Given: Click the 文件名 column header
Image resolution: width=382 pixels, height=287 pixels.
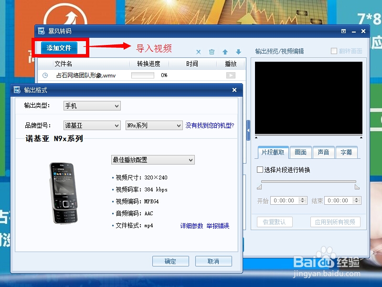Looking at the screenshot, I should pyautogui.click(x=91, y=64).
